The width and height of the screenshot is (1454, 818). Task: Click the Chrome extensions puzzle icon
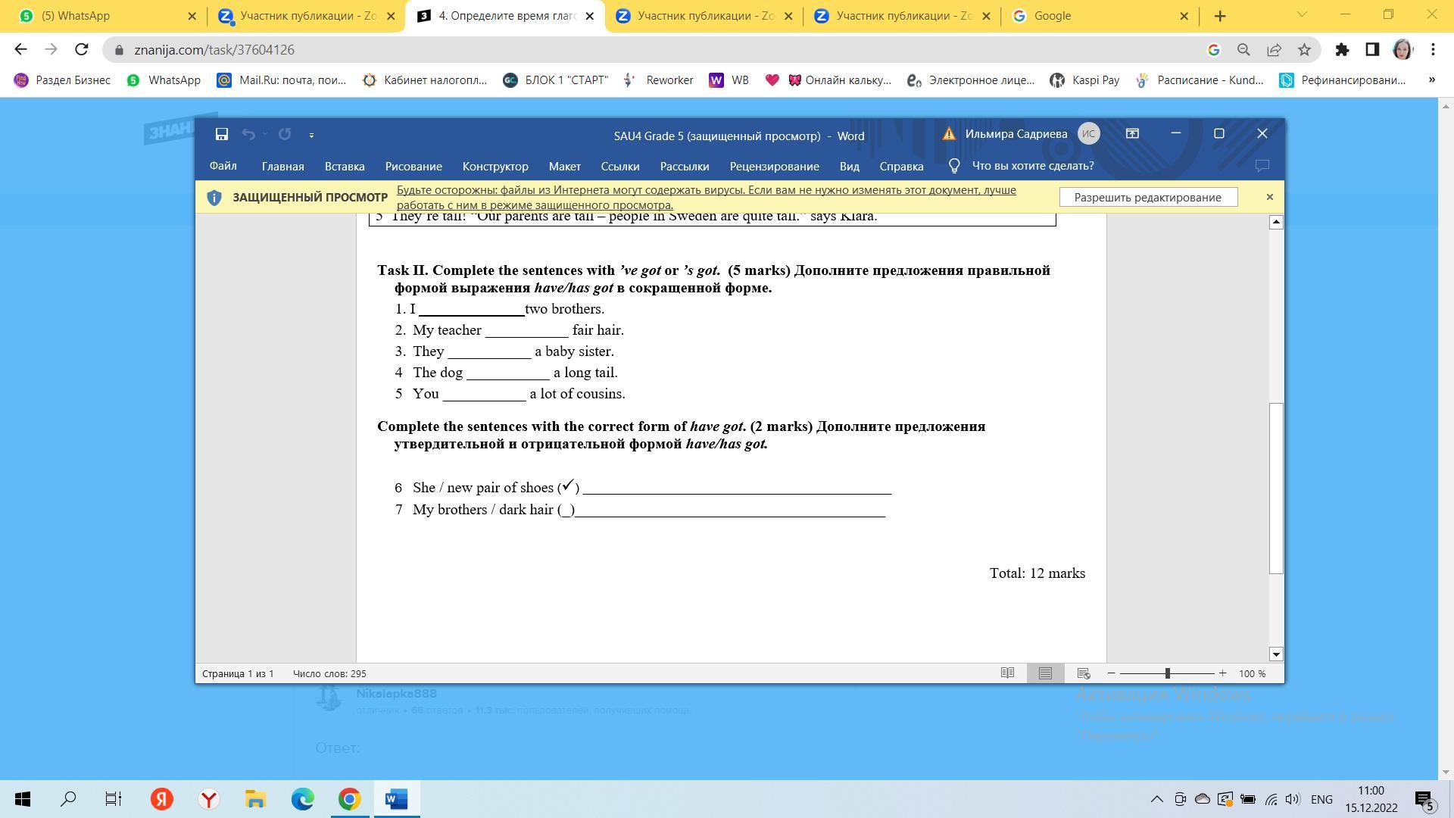[x=1342, y=50]
